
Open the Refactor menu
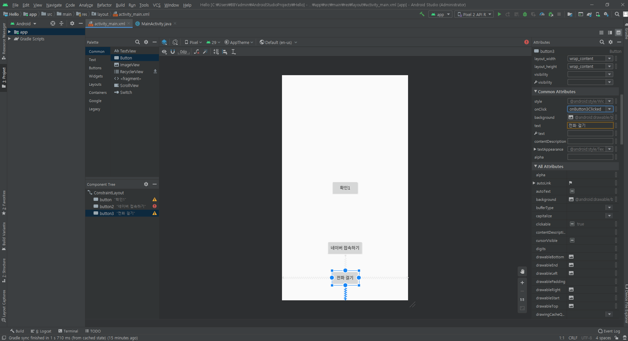point(104,5)
